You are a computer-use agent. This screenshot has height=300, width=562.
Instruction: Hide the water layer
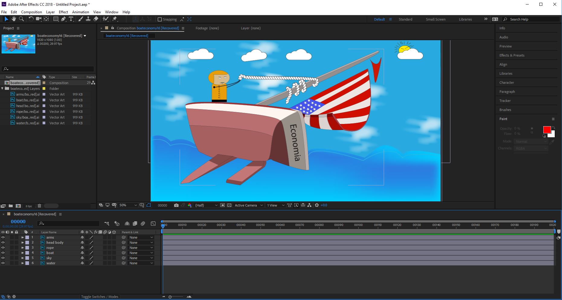[3, 263]
